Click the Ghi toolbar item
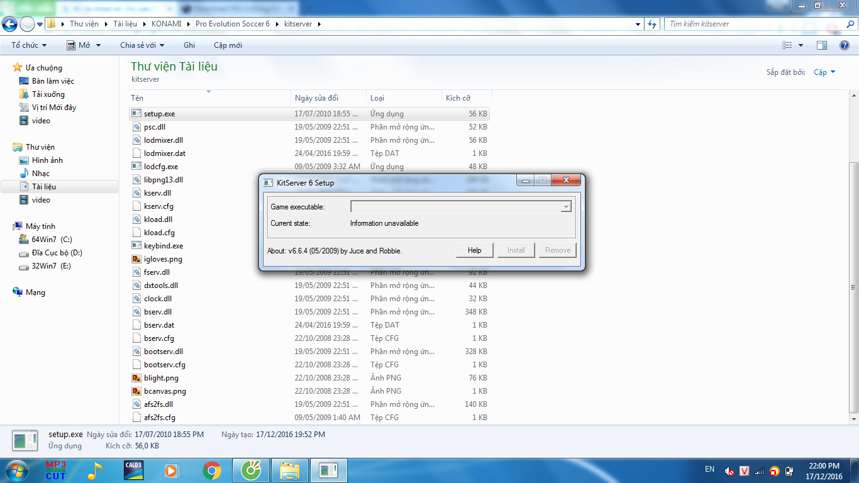This screenshot has width=859, height=483. (189, 45)
